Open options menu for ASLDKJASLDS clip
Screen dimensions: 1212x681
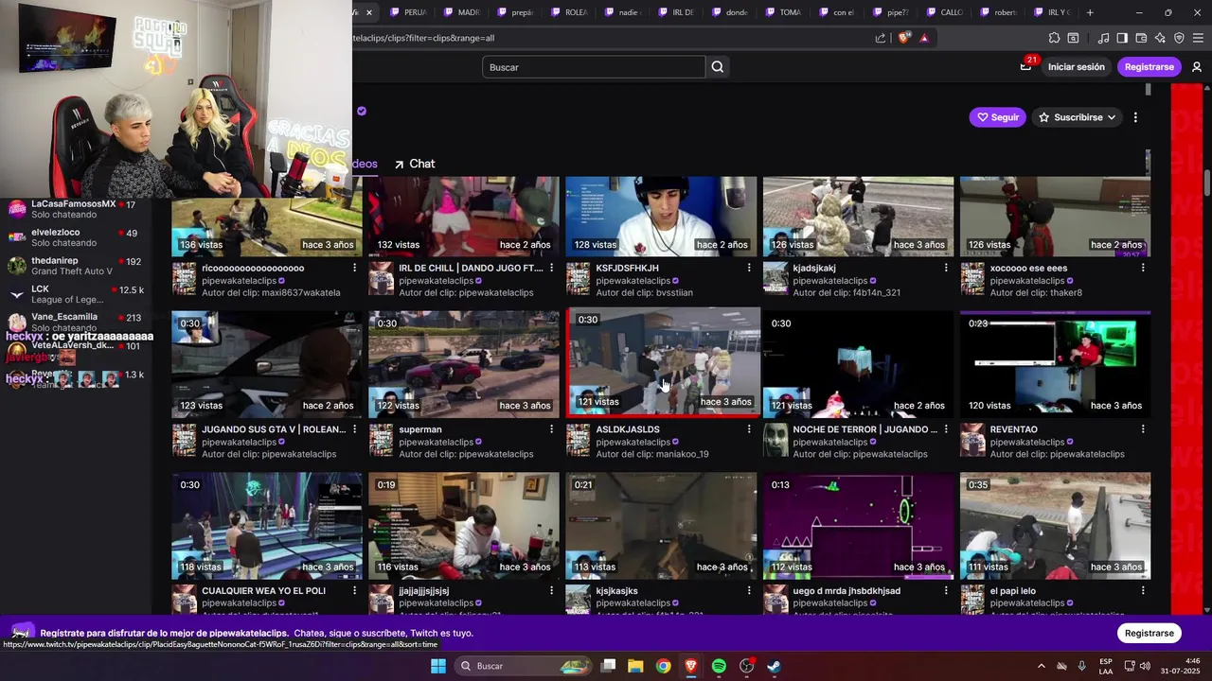[749, 429]
